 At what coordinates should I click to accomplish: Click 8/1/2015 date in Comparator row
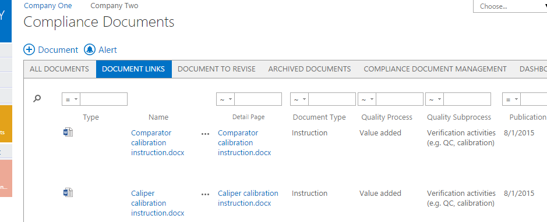pyautogui.click(x=519, y=133)
